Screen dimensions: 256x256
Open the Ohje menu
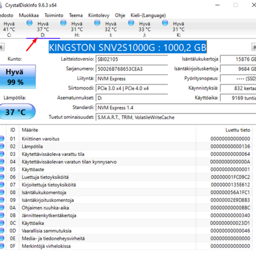120,15
